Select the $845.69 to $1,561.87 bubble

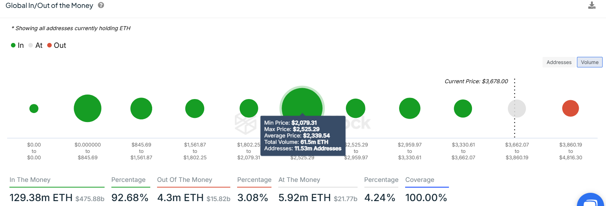pos(141,108)
